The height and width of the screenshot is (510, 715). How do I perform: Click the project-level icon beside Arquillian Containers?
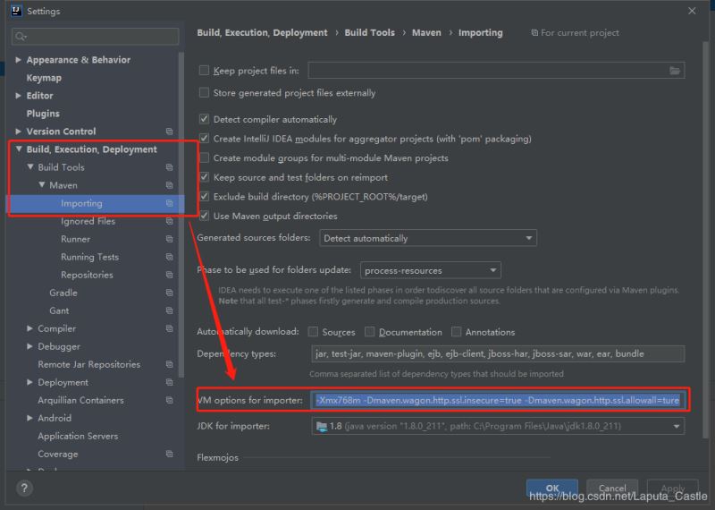pyautogui.click(x=169, y=400)
